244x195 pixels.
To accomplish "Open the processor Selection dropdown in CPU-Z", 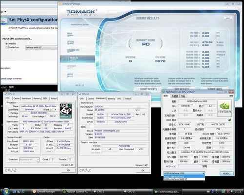I will [x=29, y=159].
